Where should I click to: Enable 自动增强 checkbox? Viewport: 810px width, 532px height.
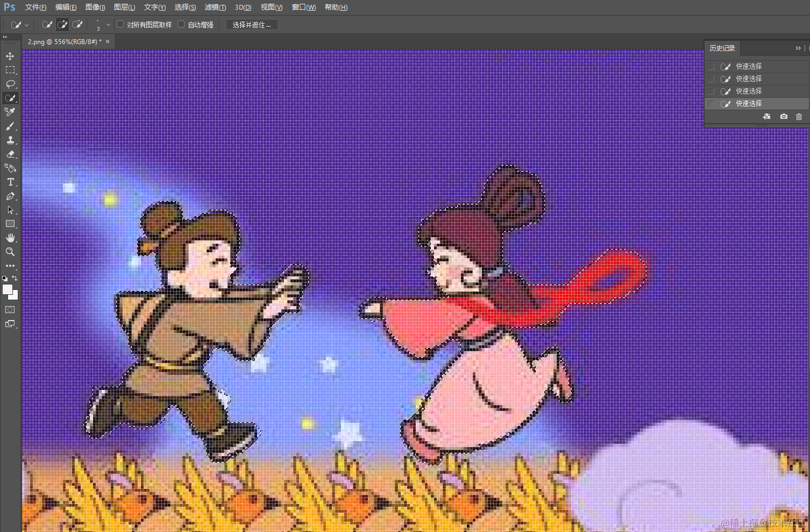pyautogui.click(x=181, y=24)
